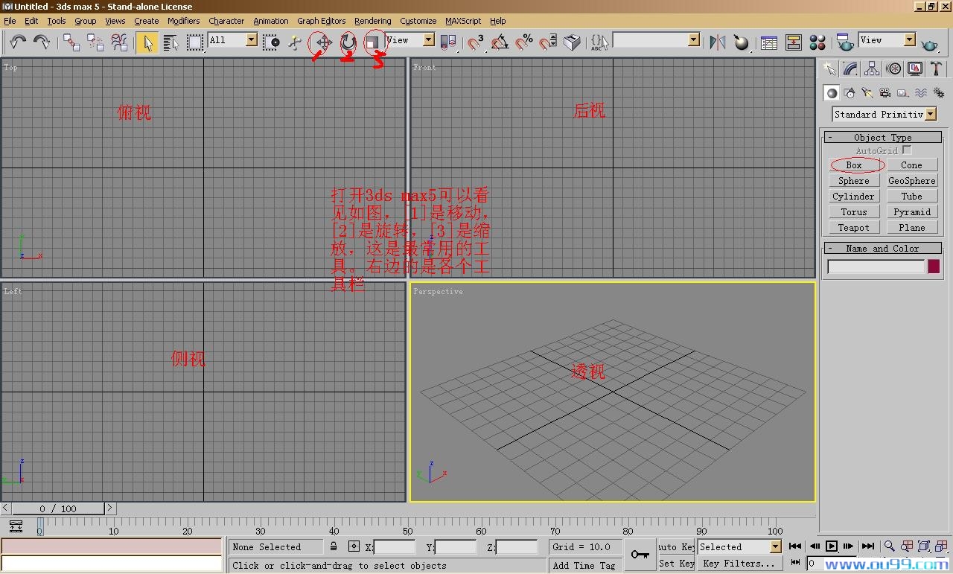Open Select by Name list tool
This screenshot has width=953, height=574.
tap(171, 42)
